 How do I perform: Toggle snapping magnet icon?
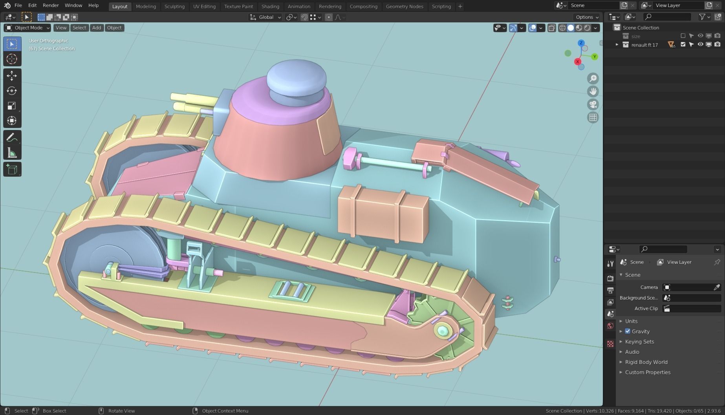(304, 17)
